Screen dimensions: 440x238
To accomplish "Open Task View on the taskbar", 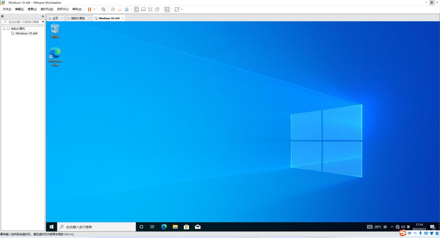I will click(152, 227).
